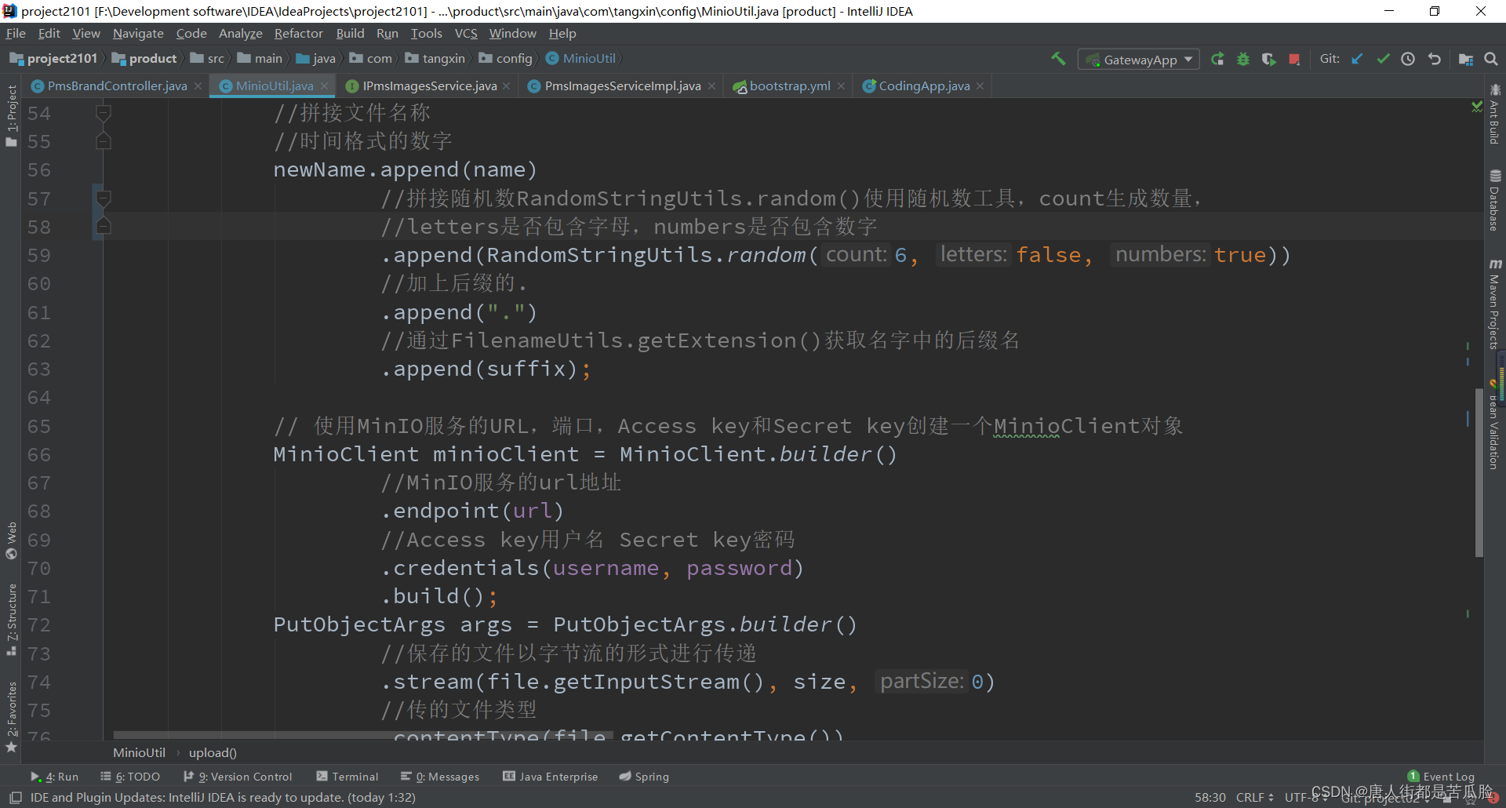Image resolution: width=1506 pixels, height=808 pixels.
Task: Click the 58:30 cursor position indicator
Action: [x=1210, y=797]
